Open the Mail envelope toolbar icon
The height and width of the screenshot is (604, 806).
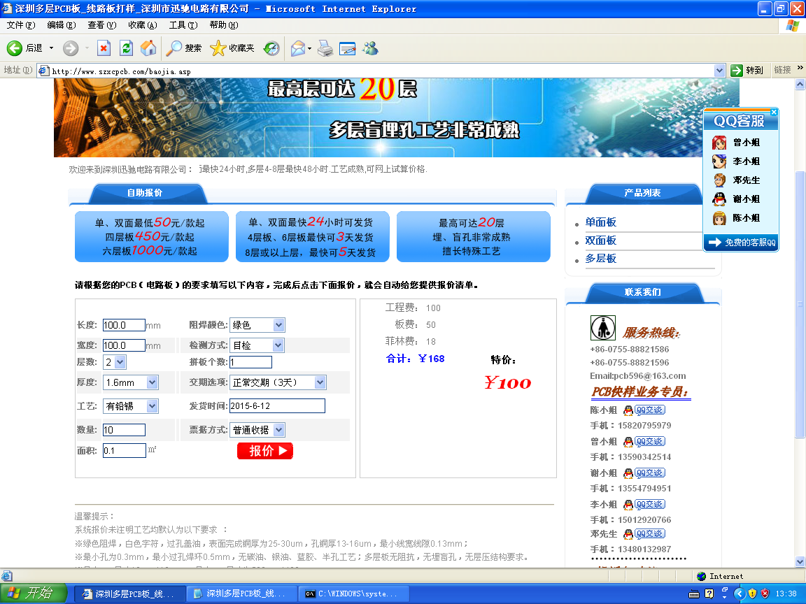coord(297,48)
